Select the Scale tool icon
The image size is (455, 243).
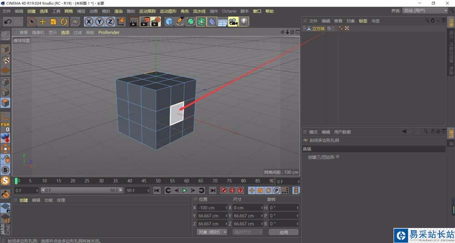tap(53, 21)
